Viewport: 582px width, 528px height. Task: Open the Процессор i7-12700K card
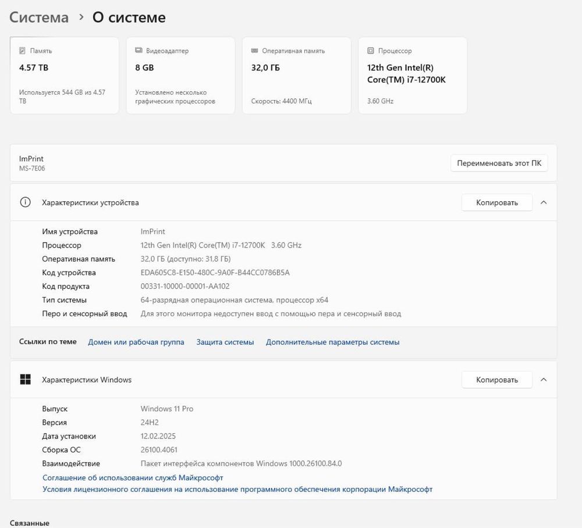point(413,75)
